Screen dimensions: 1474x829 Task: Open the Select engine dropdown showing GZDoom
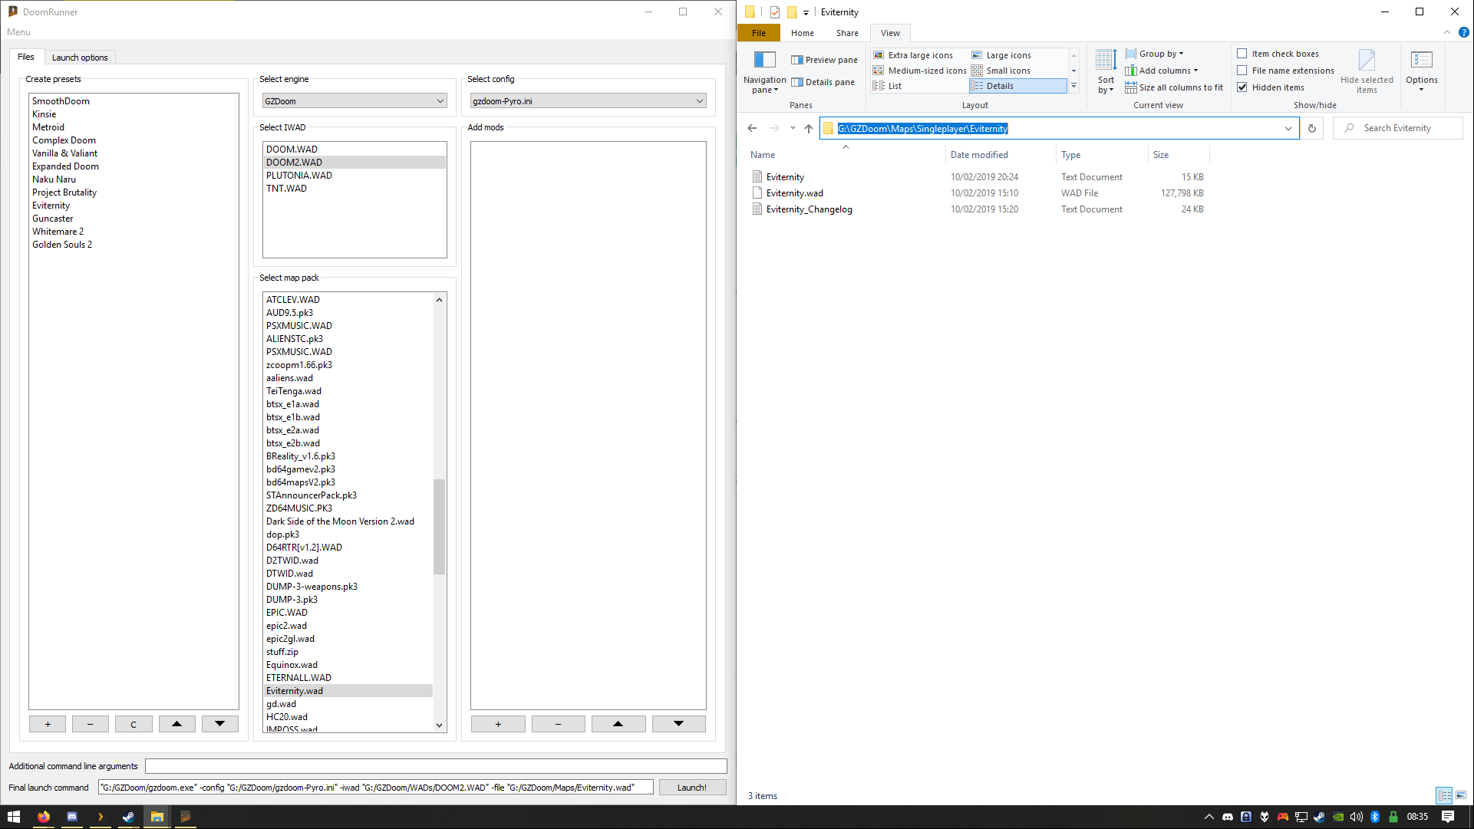[x=354, y=100]
